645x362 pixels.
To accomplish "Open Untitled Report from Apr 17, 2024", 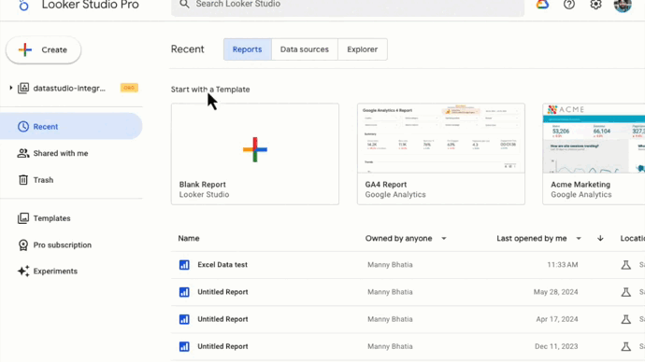I will (x=222, y=319).
